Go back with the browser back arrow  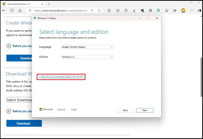click(x=4, y=10)
